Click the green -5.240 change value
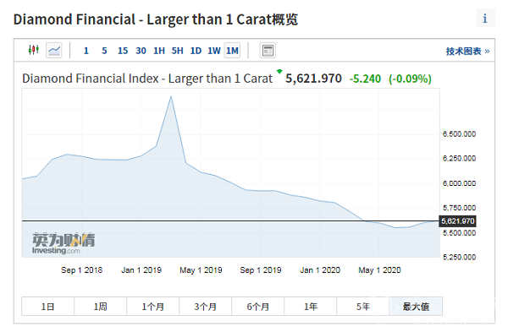This screenshot has height=332, width=508. (365, 79)
